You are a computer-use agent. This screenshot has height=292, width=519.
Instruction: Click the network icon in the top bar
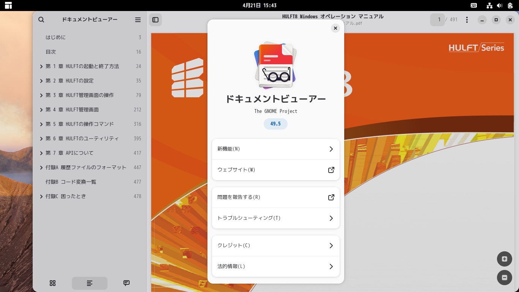click(489, 5)
